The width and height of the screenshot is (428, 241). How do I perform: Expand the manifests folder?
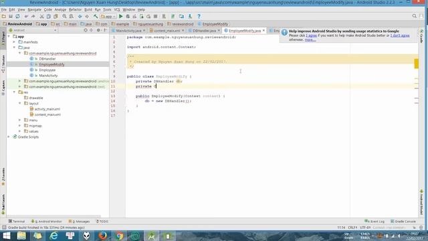[x=14, y=42]
